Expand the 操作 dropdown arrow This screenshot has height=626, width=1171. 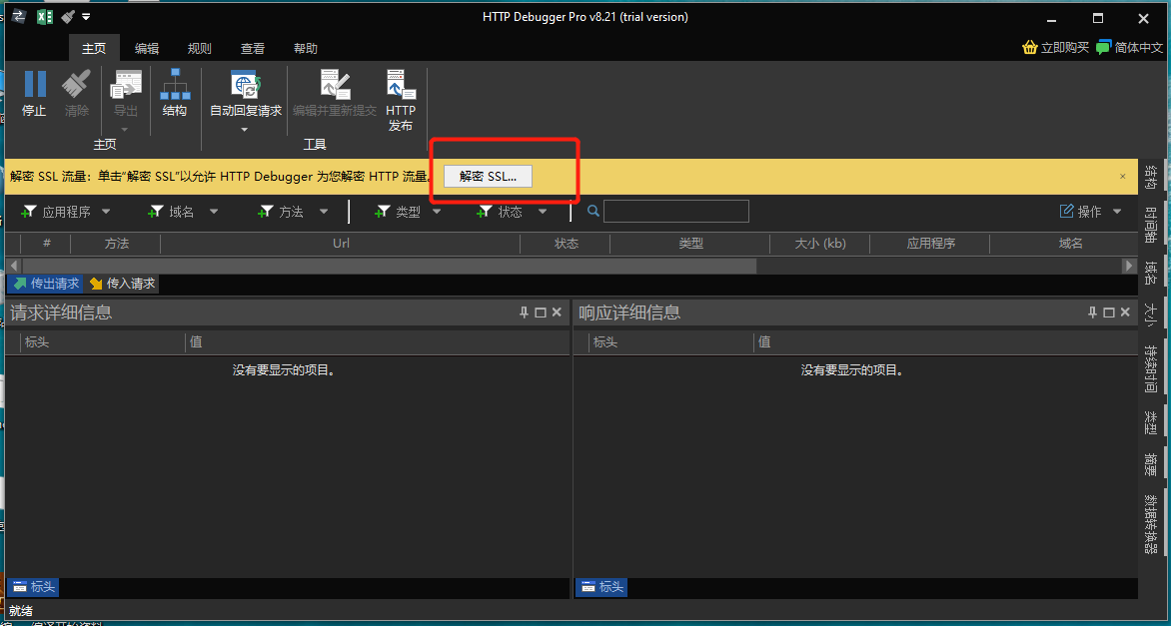[1117, 212]
